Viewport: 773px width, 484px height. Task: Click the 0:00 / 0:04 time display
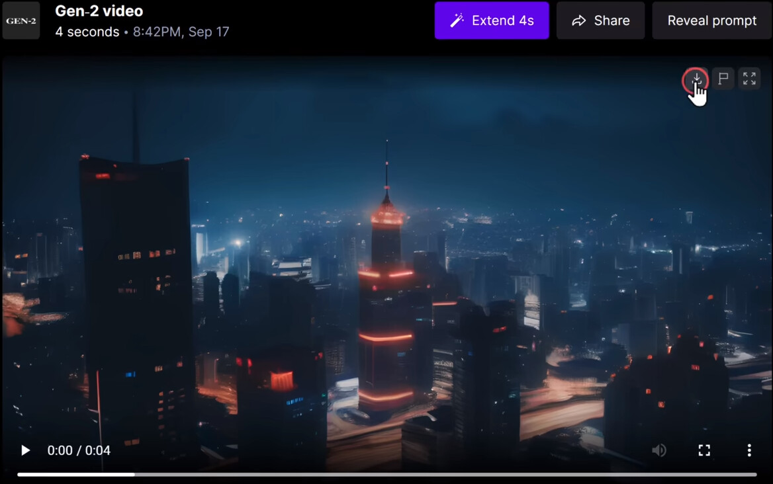point(79,450)
